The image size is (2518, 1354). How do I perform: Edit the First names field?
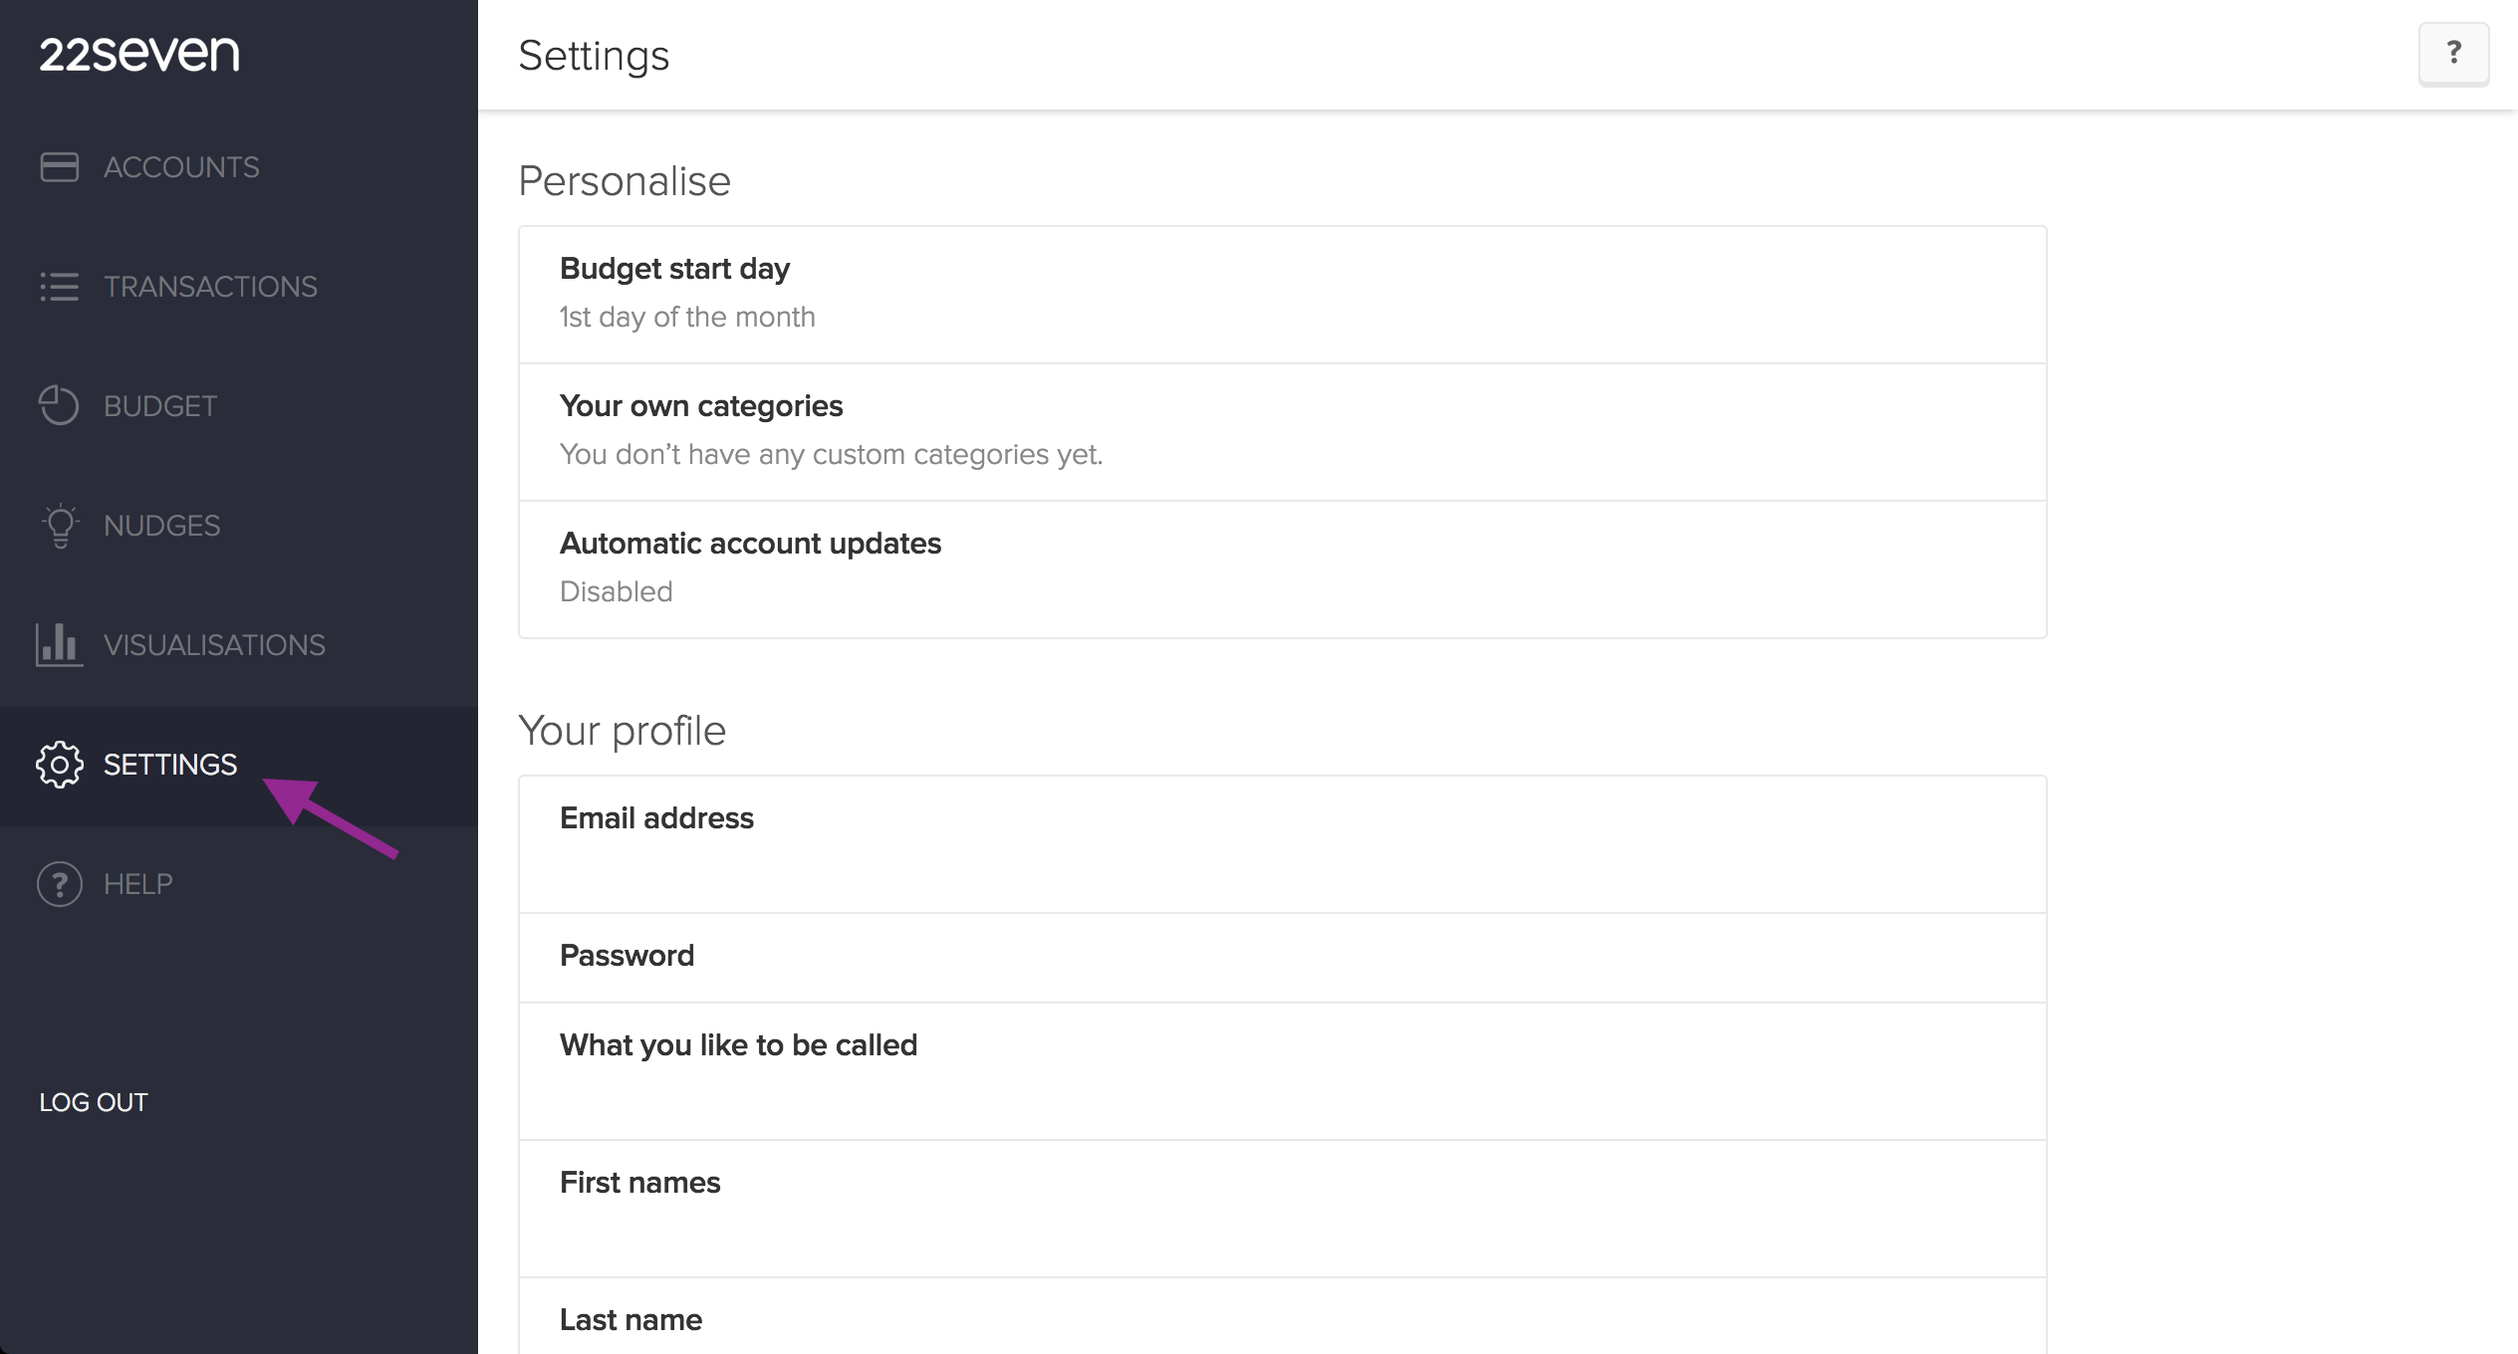[x=1282, y=1209]
